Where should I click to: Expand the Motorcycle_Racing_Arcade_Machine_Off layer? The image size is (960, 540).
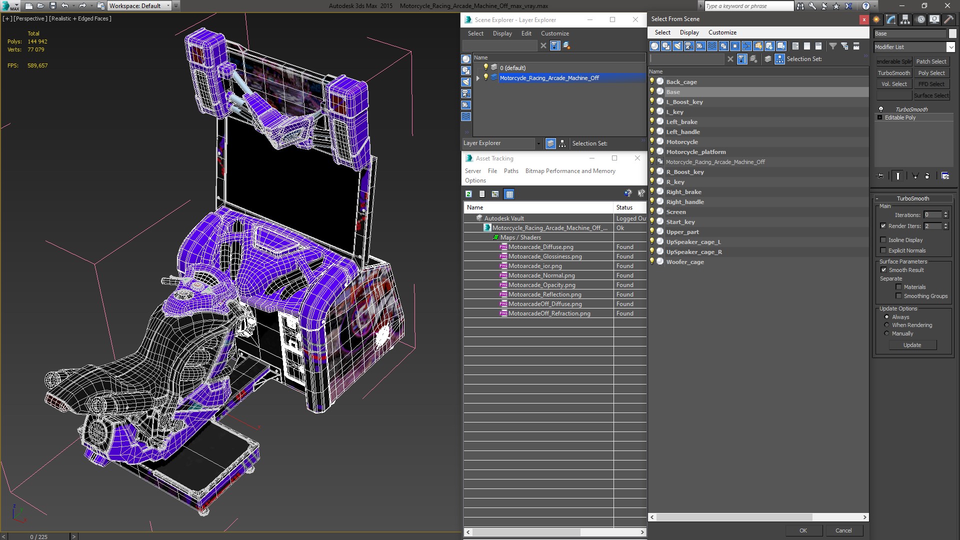click(x=477, y=78)
